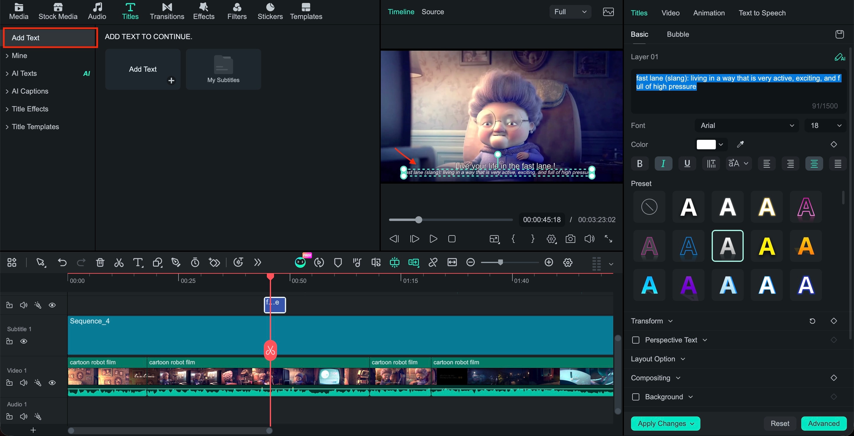Switch to the Source preview tab

pos(433,12)
